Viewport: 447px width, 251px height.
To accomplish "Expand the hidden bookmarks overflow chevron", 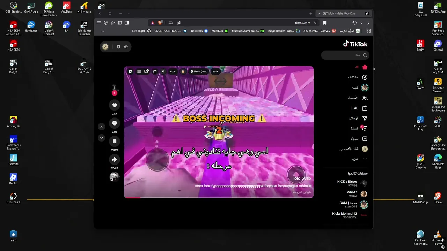I will click(102, 31).
